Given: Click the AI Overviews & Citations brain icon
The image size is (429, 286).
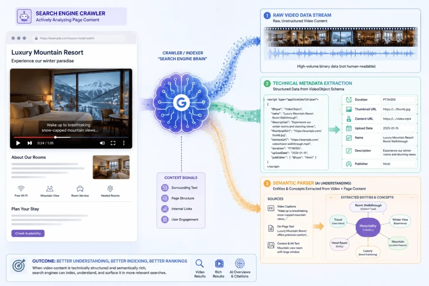Looking at the screenshot, I should click(240, 263).
